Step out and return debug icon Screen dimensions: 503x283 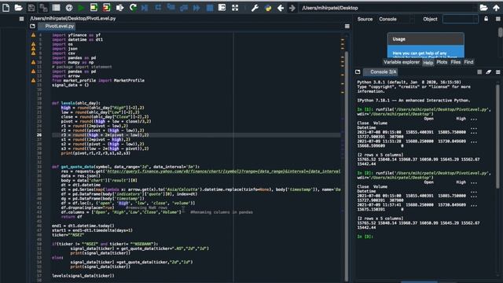(x=183, y=8)
